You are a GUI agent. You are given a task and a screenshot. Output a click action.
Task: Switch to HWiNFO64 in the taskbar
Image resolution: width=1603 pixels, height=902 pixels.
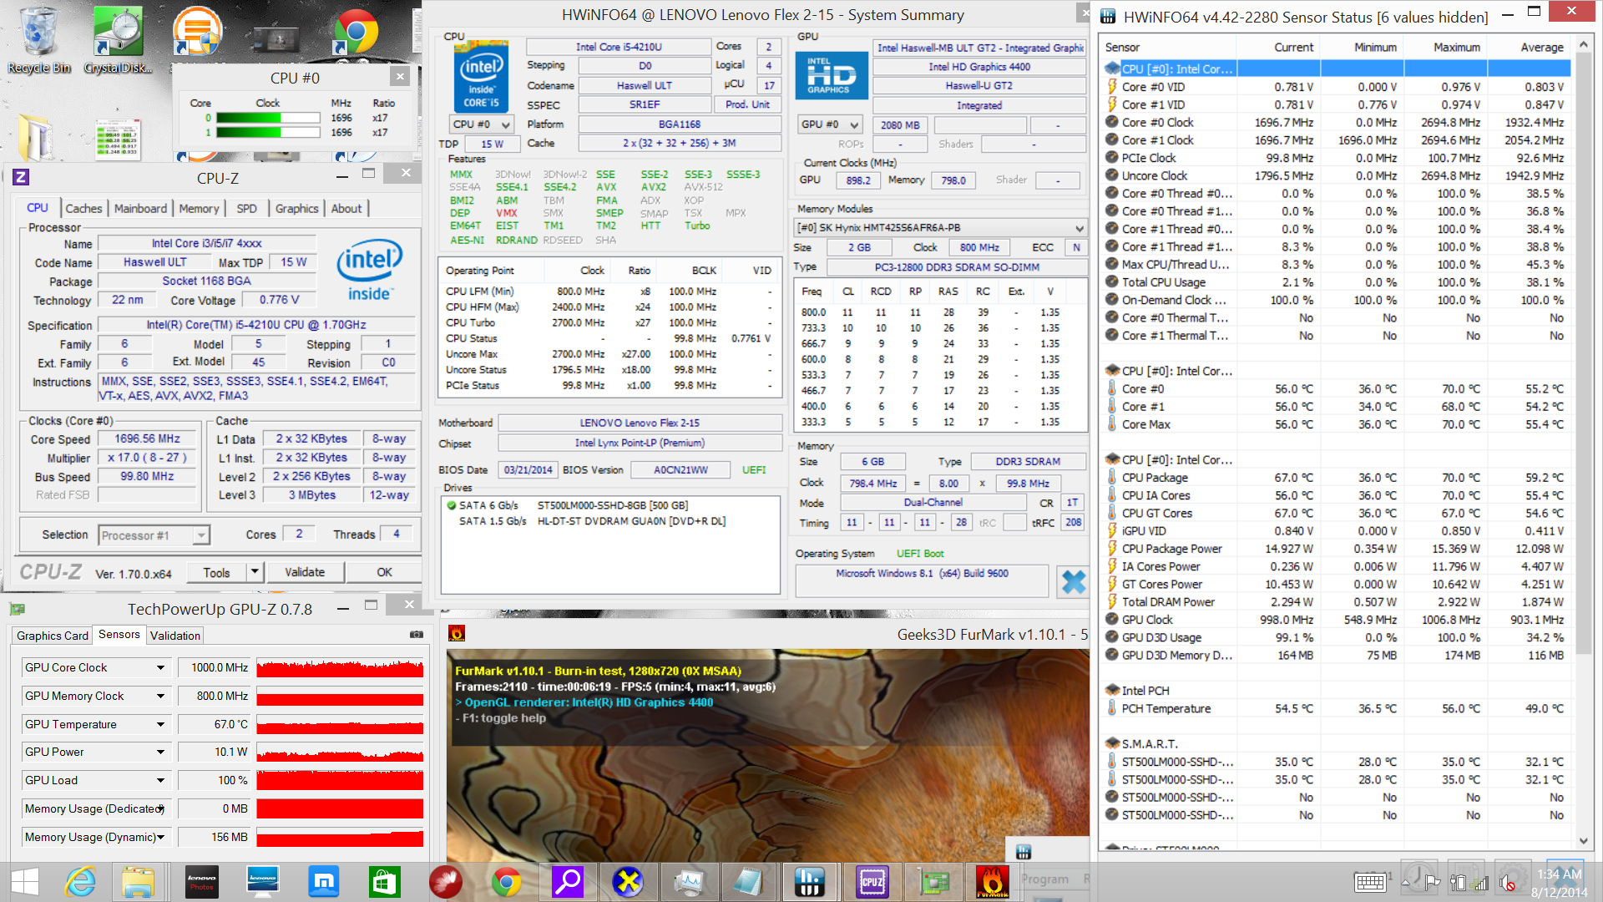810,882
